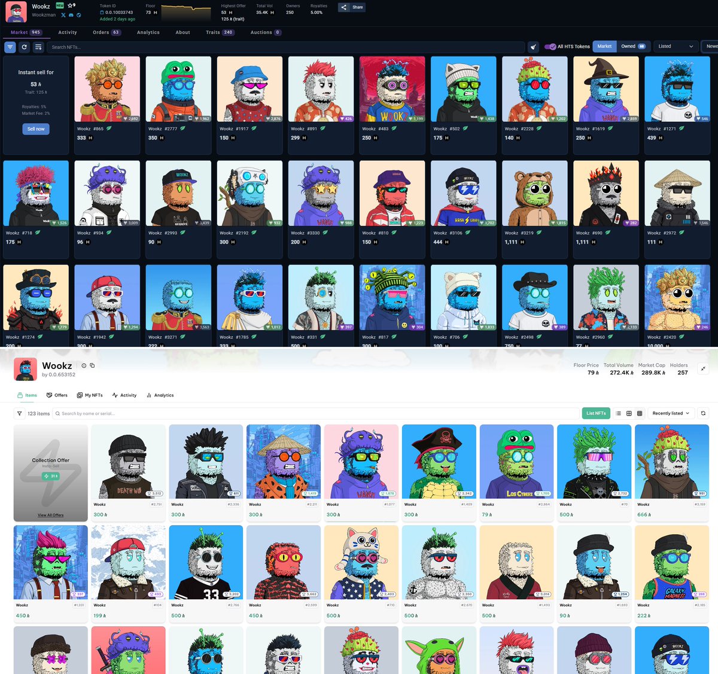Click the Share button

point(352,7)
